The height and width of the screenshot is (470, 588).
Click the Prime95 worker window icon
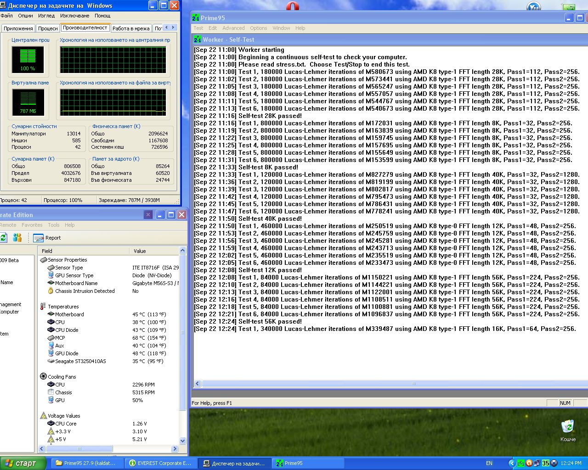click(x=198, y=39)
